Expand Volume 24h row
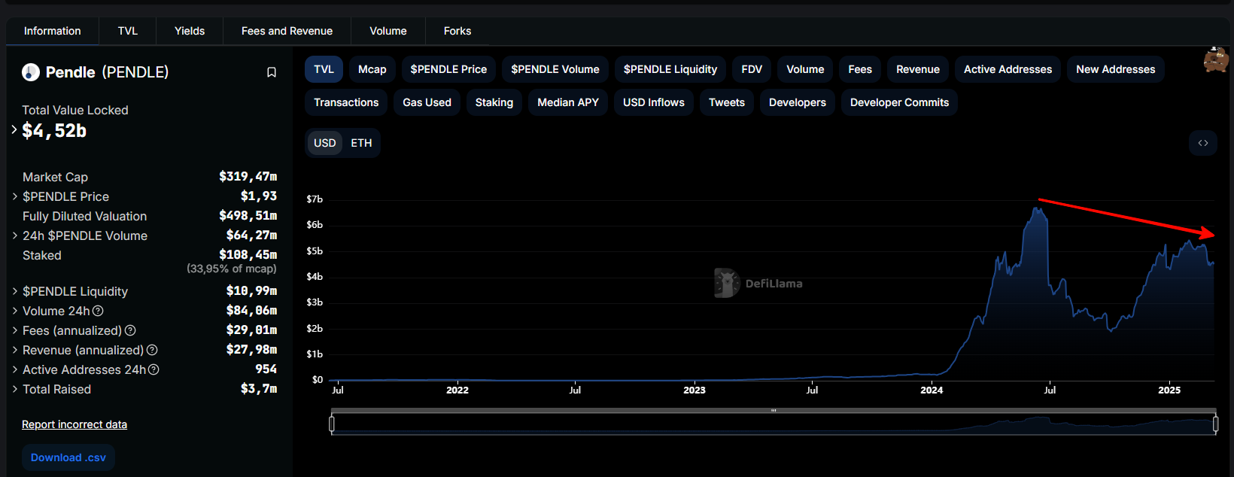1234x477 pixels. pyautogui.click(x=15, y=311)
